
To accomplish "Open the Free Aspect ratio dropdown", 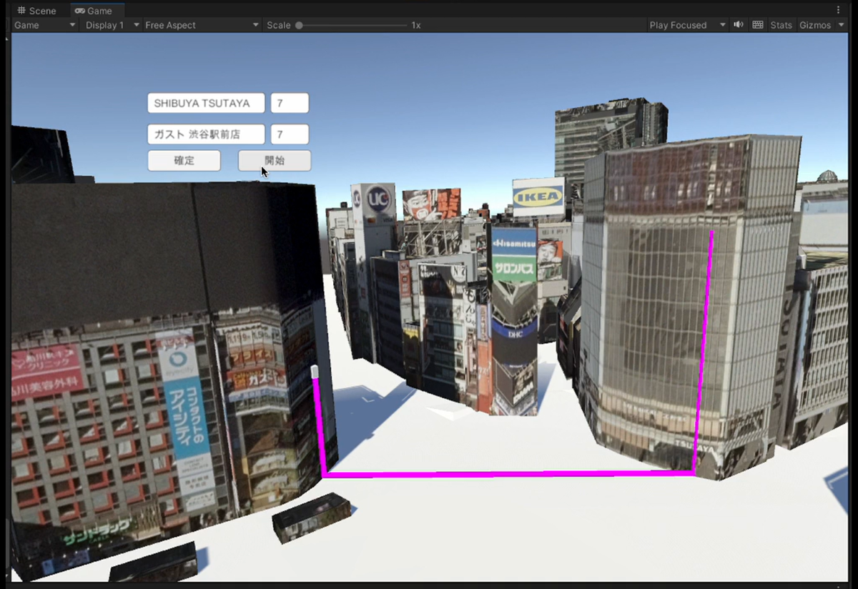I will 202,25.
